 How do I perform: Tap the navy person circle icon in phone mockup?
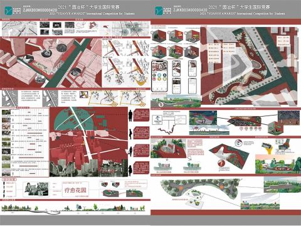[164, 75]
